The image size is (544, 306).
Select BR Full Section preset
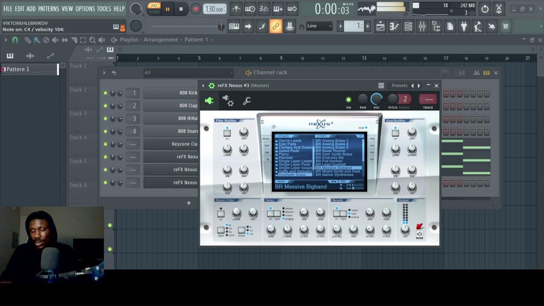point(329,161)
